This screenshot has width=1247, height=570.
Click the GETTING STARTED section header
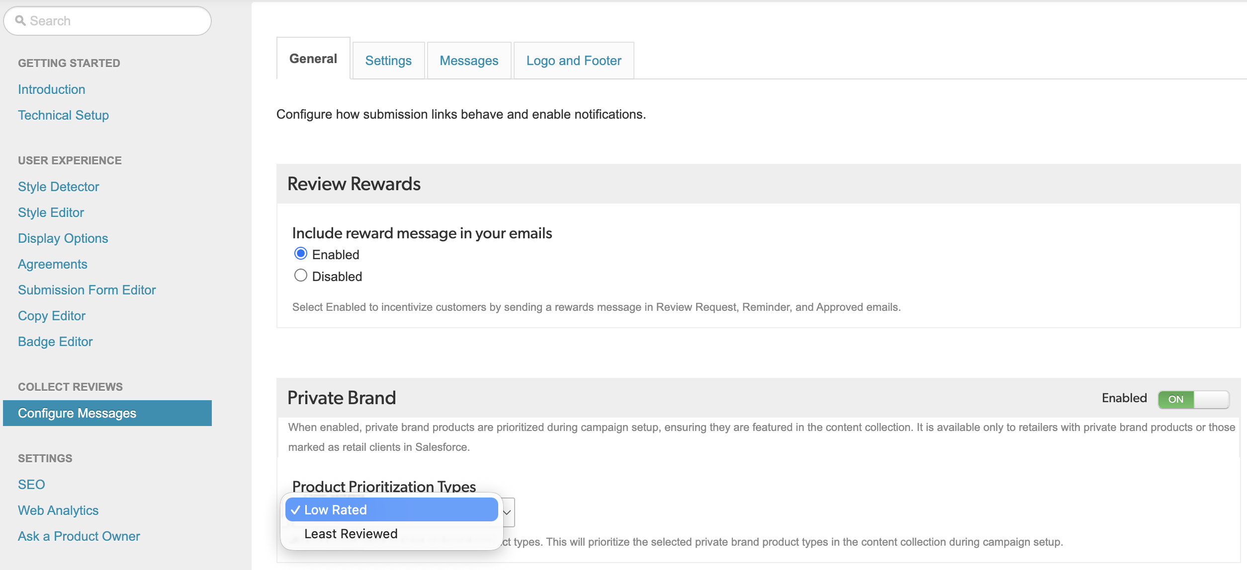(x=69, y=63)
